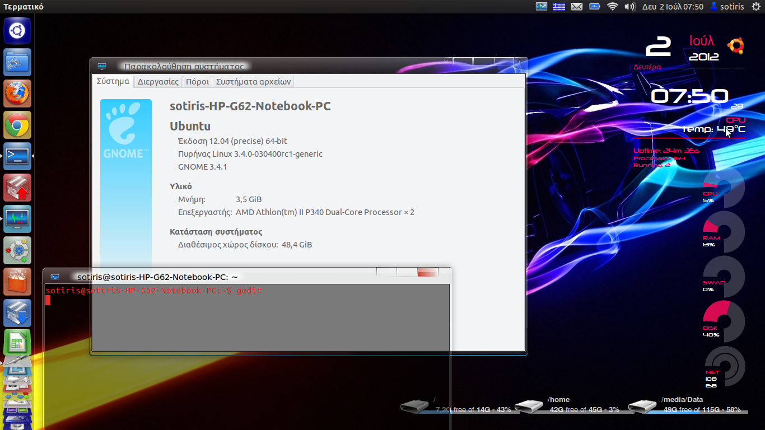Image resolution: width=765 pixels, height=430 pixels.
Task: Click the Πυρήνας Linux 3.4.0-030400rc1-generic line
Action: [250, 154]
